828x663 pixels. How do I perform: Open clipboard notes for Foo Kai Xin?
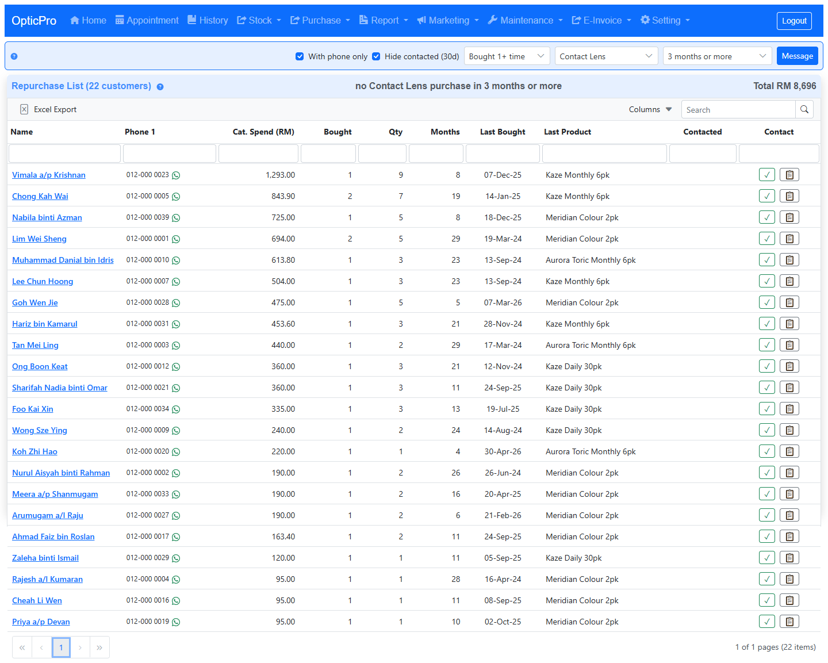(789, 409)
